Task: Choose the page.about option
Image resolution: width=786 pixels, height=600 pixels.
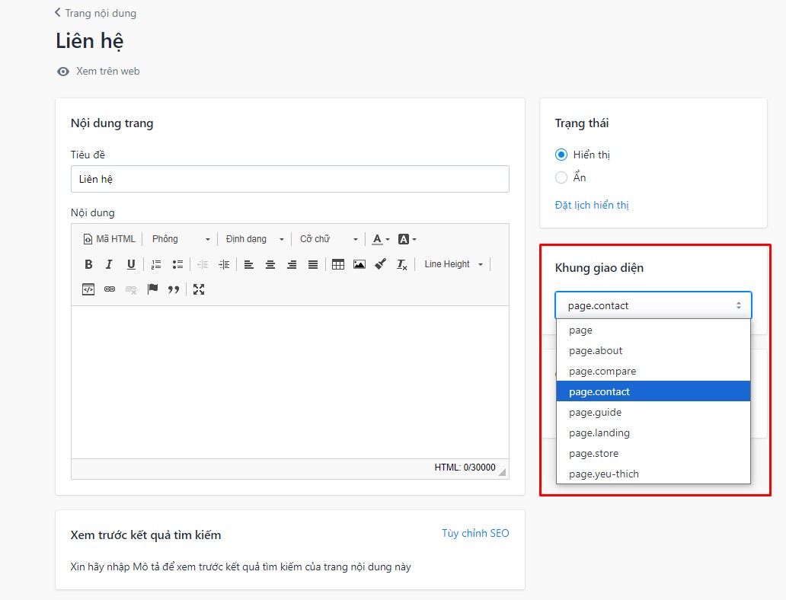Action: point(653,350)
